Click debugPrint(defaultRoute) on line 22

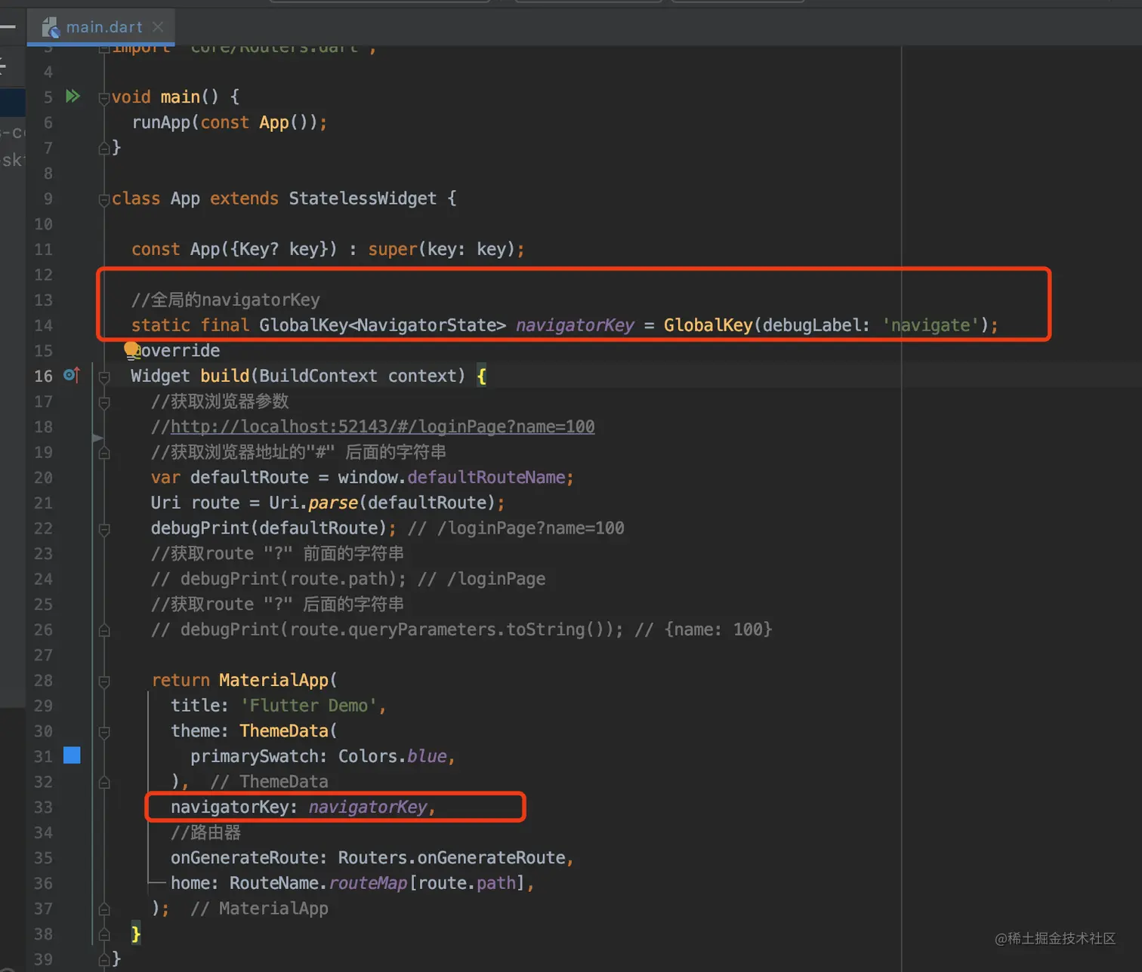[x=268, y=528]
